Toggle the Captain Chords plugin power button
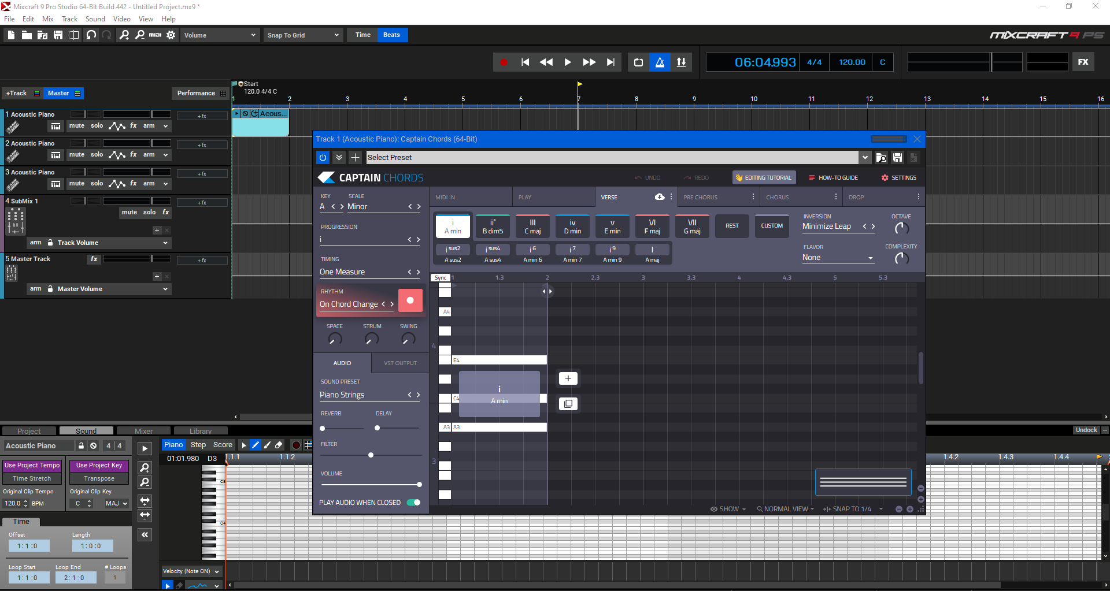 323,157
